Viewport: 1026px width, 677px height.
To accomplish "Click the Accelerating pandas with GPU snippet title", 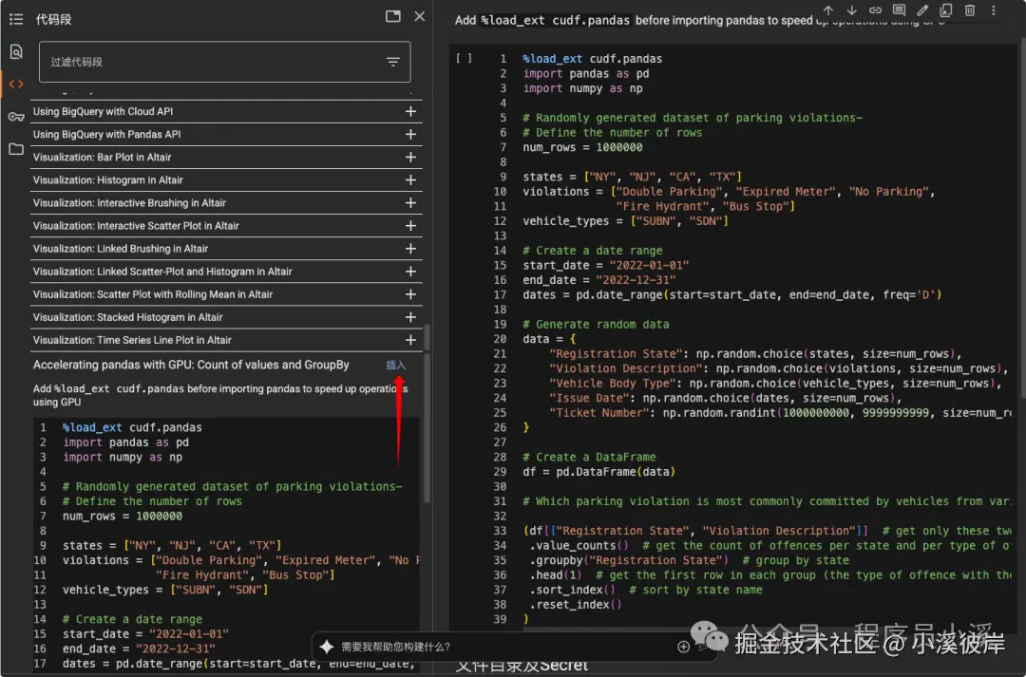I will click(191, 365).
